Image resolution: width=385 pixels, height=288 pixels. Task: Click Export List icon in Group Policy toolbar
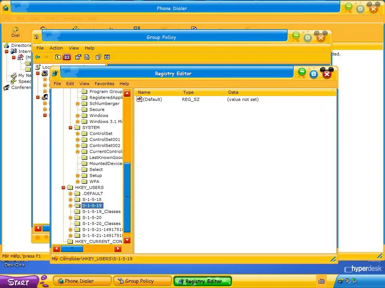87,57
